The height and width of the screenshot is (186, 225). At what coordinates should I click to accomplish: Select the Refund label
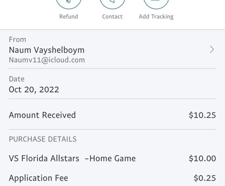(x=69, y=16)
